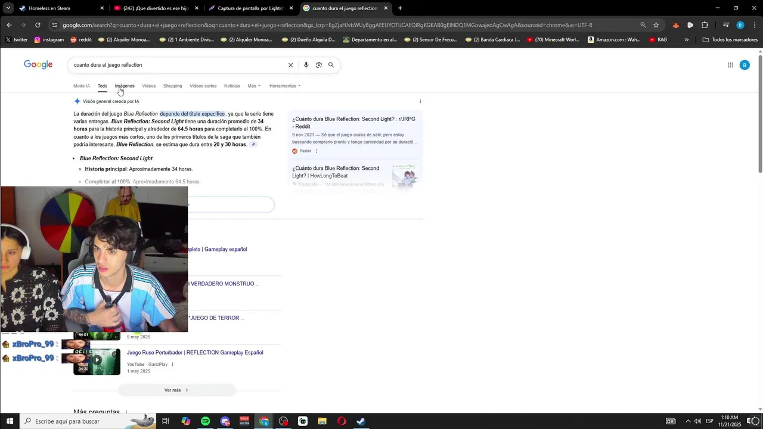Viewport: 763px width, 429px height.
Task: Open clock and date in taskbar
Action: [730, 421]
